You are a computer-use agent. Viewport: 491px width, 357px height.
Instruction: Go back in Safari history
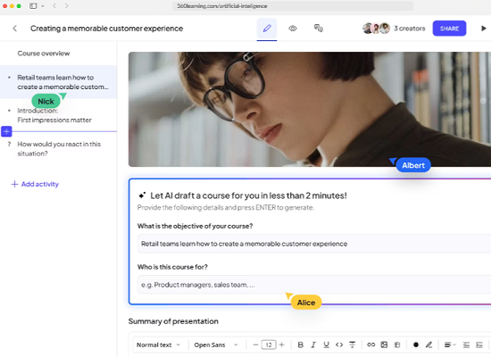point(54,6)
